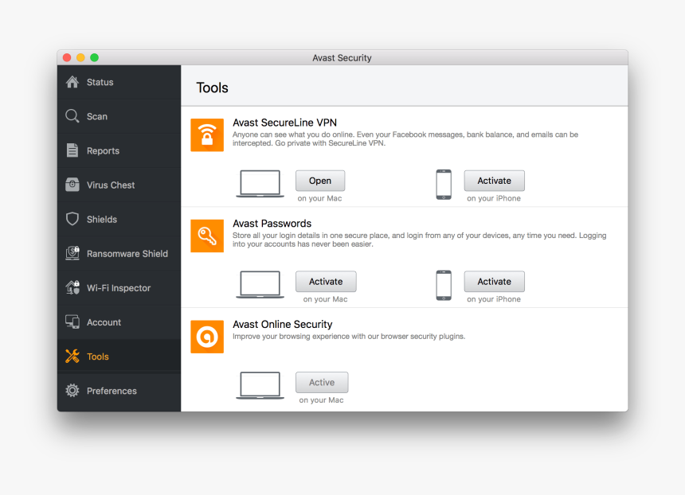Open SecureLine VPN on your Mac

320,181
